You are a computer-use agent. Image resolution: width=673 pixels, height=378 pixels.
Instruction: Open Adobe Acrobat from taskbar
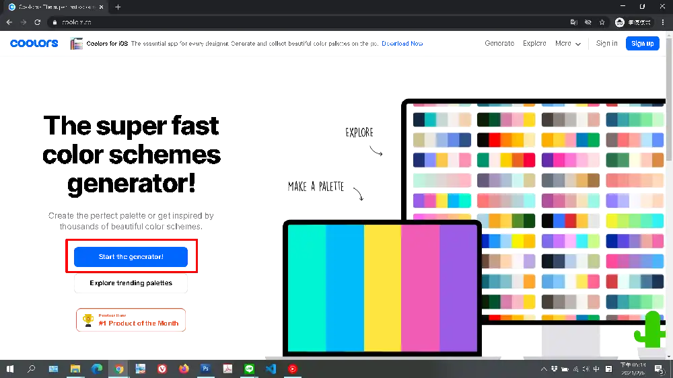click(x=227, y=369)
